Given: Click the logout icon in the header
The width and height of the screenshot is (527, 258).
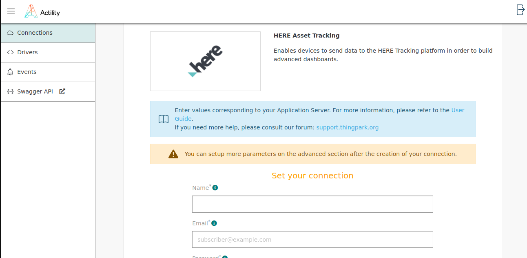Looking at the screenshot, I should [520, 10].
